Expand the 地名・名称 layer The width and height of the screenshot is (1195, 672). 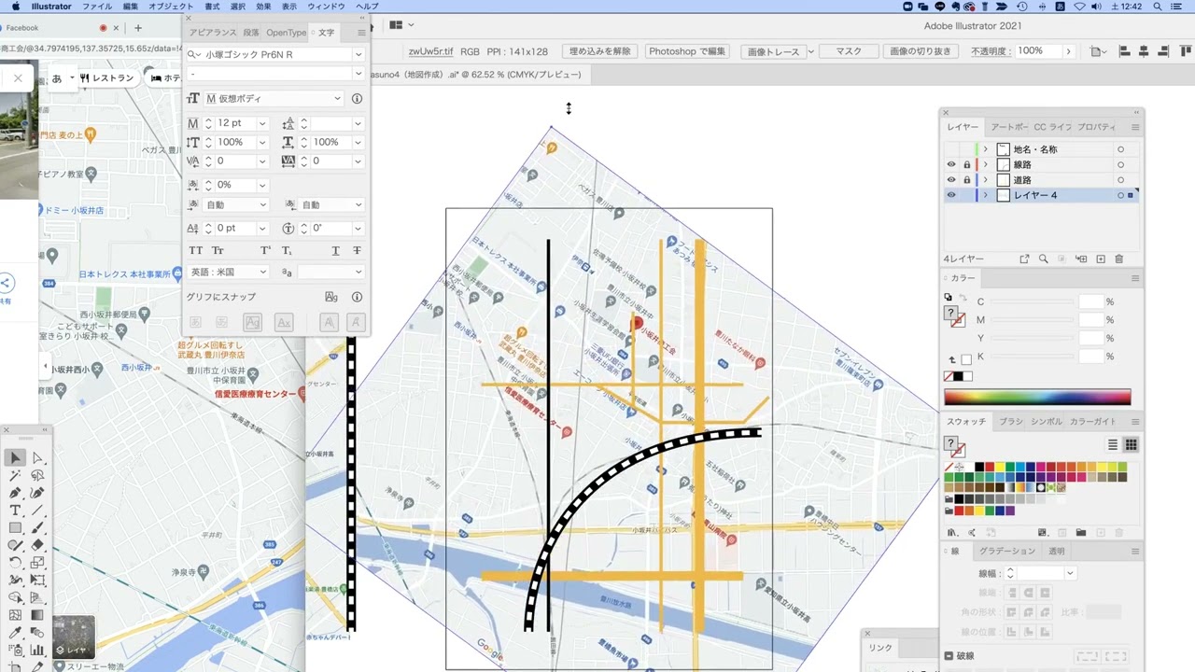(985, 149)
